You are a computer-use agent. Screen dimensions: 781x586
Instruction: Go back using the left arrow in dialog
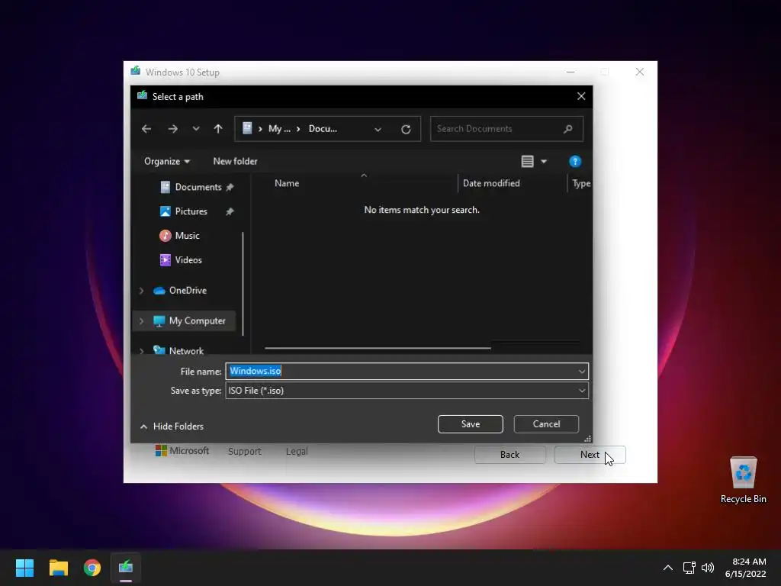coord(146,129)
